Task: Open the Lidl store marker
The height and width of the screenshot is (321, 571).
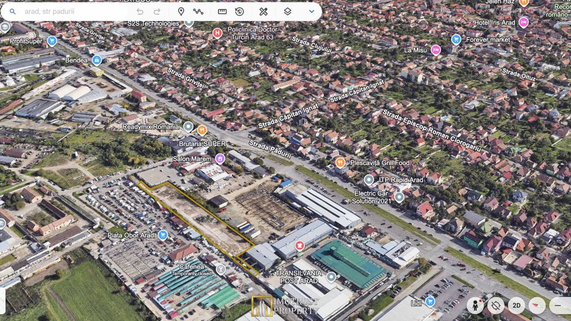Action: (430, 301)
